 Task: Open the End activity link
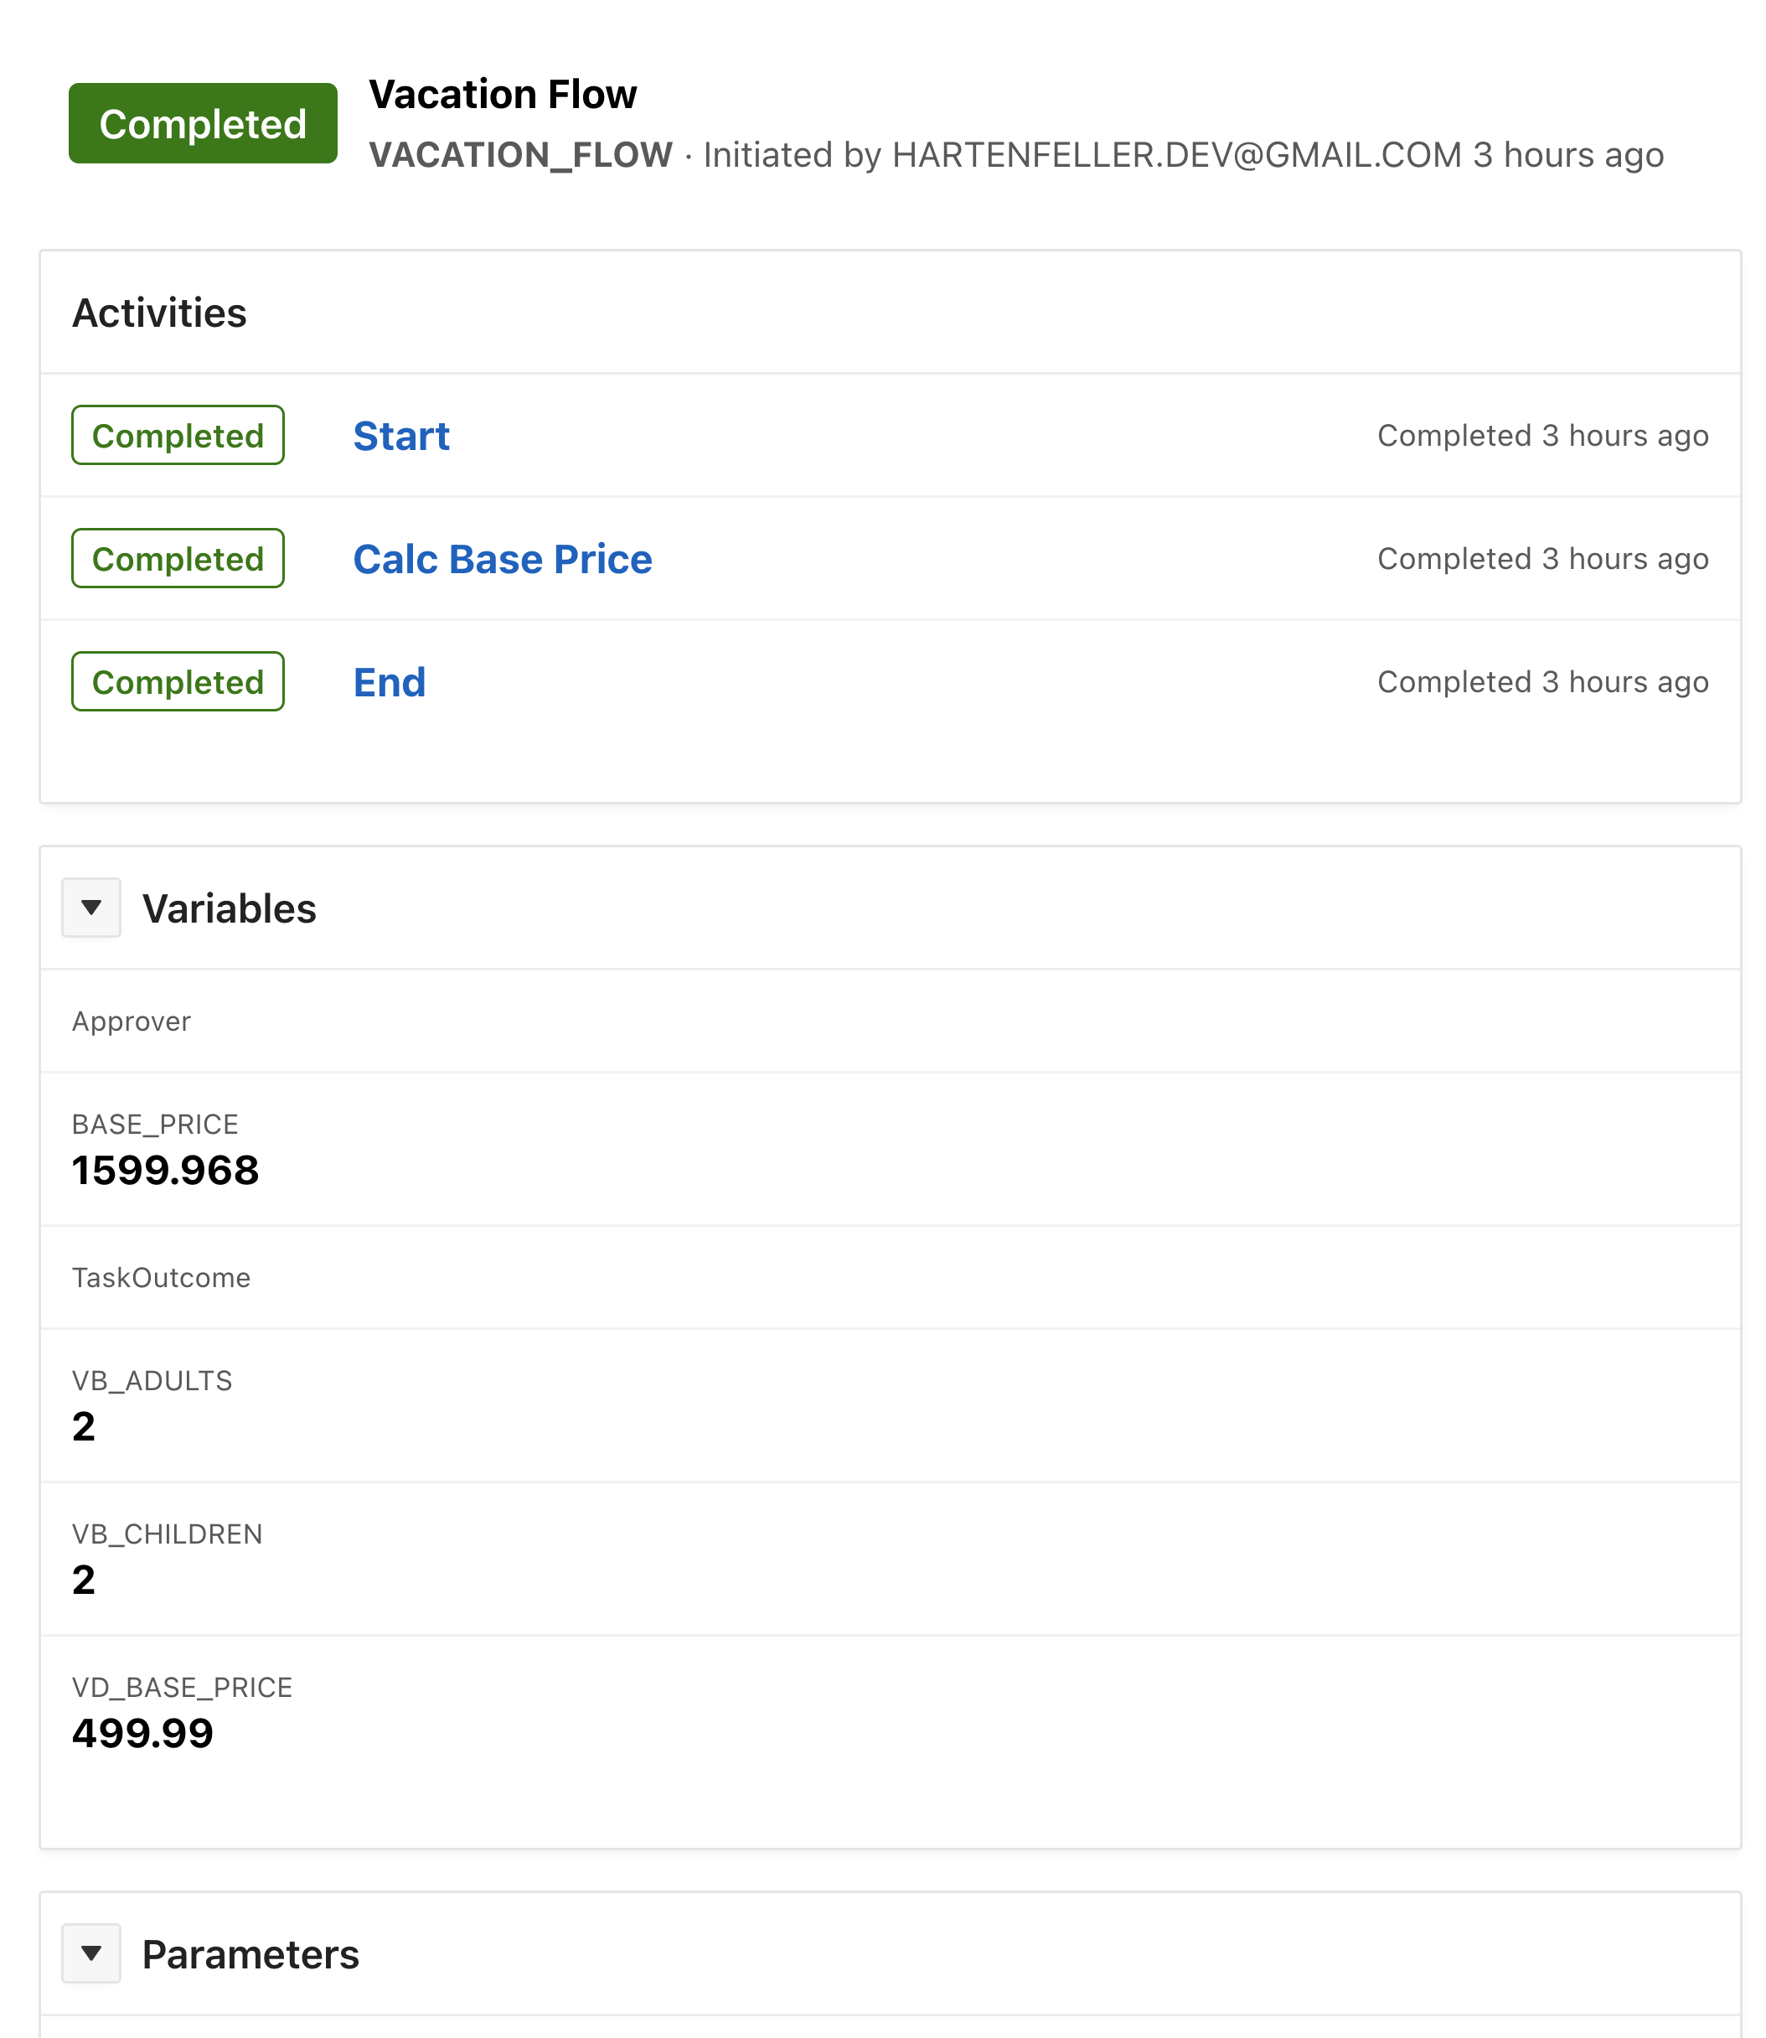tap(390, 682)
